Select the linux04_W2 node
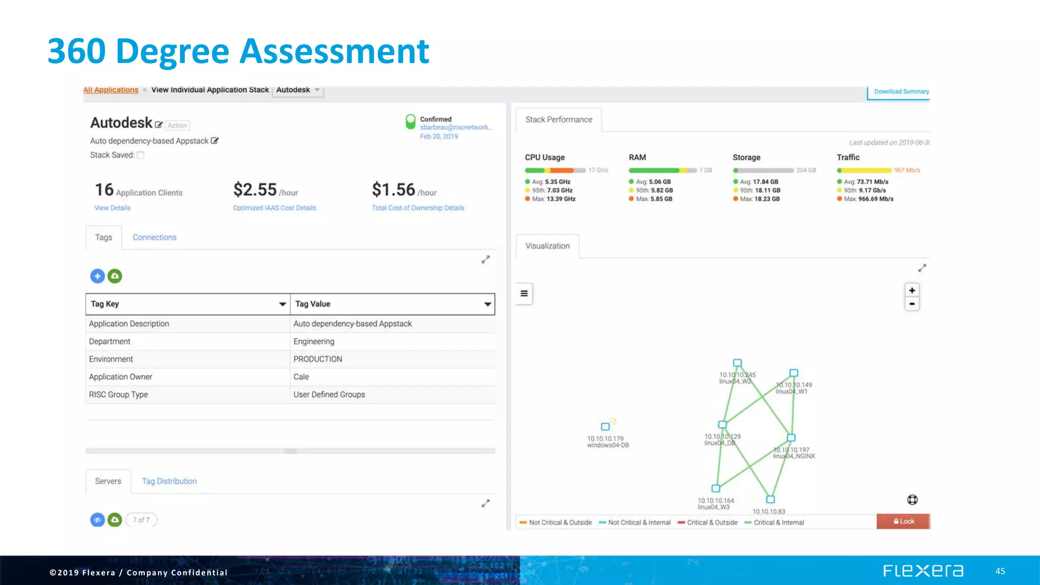Viewport: 1040px width, 585px height. 737,363
